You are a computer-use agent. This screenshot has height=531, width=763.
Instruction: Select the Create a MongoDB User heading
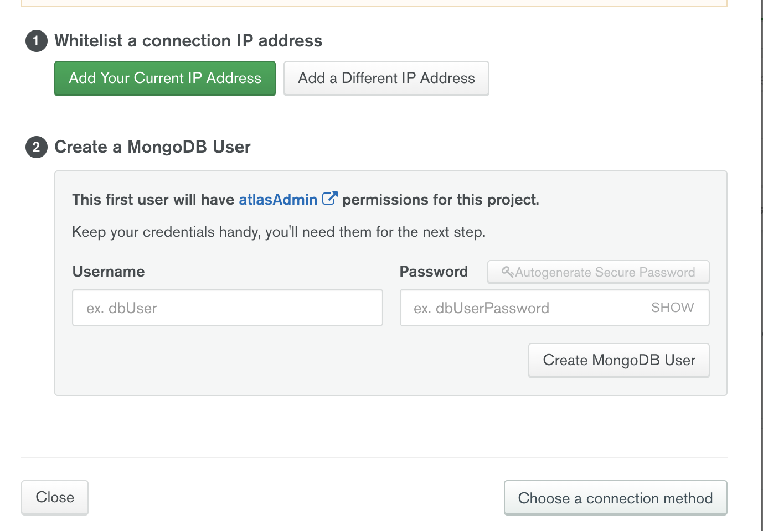(152, 147)
